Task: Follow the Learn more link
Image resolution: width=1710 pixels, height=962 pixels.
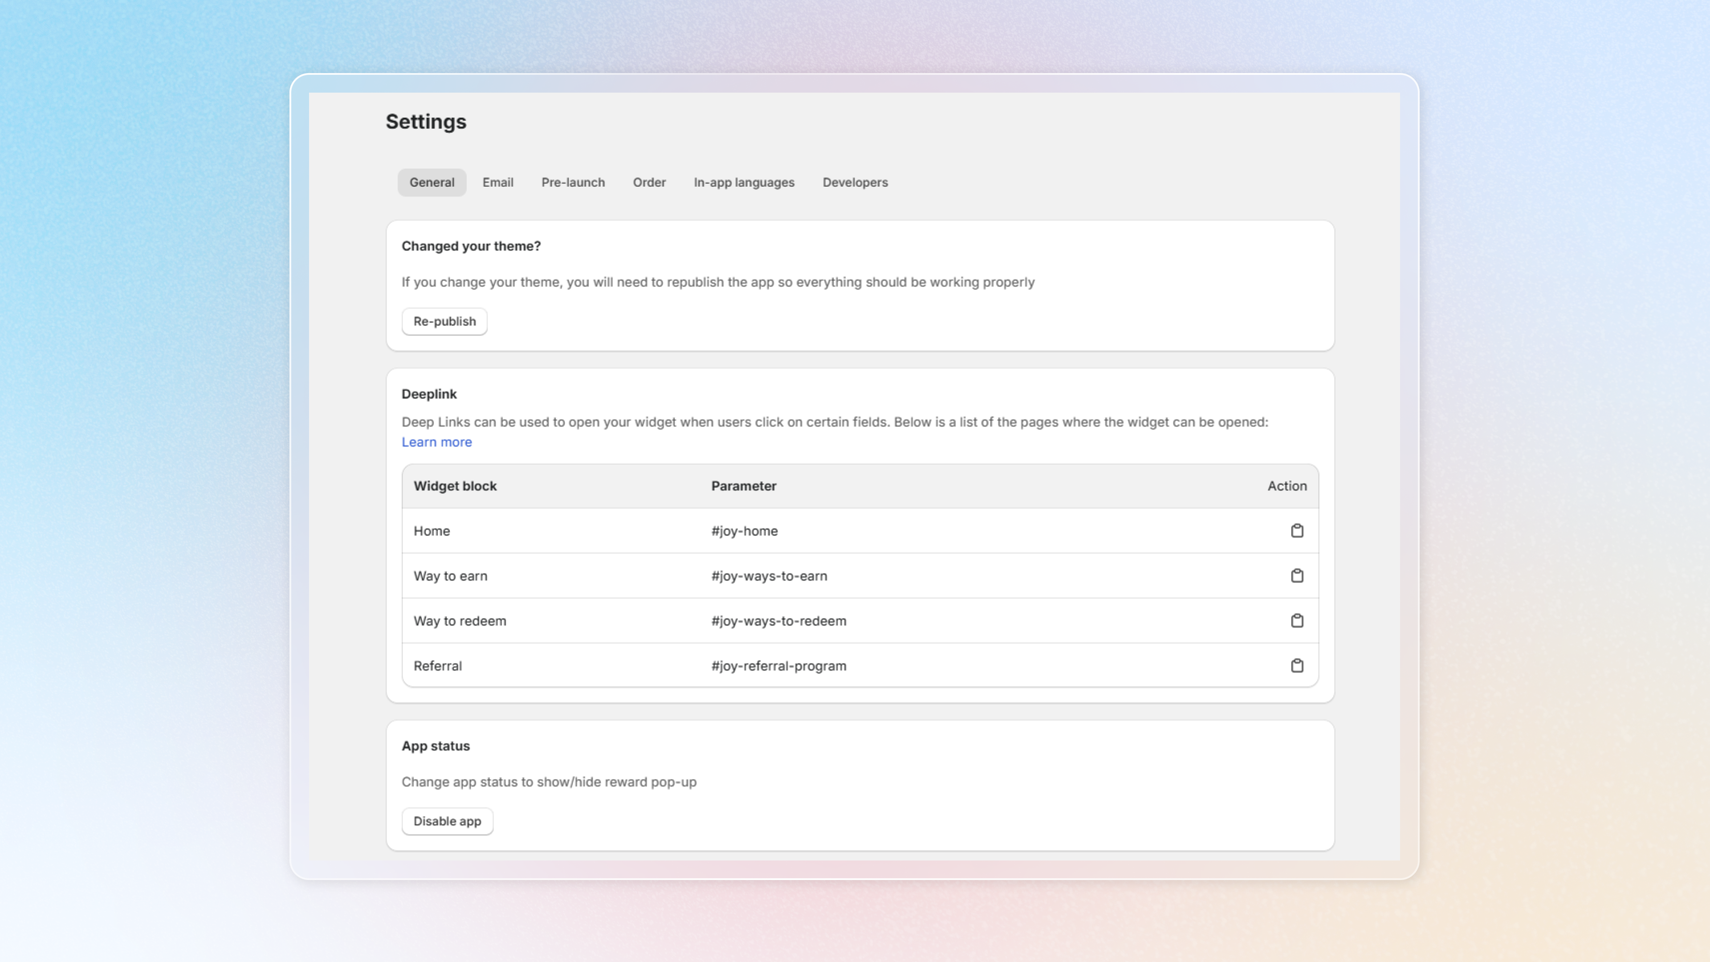Action: (x=436, y=442)
